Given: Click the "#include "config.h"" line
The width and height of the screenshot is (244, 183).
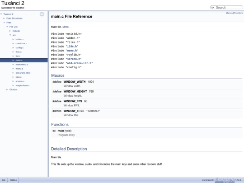Looking at the screenshot, I should tap(66, 67).
